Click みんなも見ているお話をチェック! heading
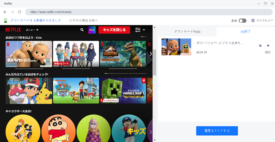Image resolution: width=275 pixels, height=142 pixels. (x=27, y=74)
